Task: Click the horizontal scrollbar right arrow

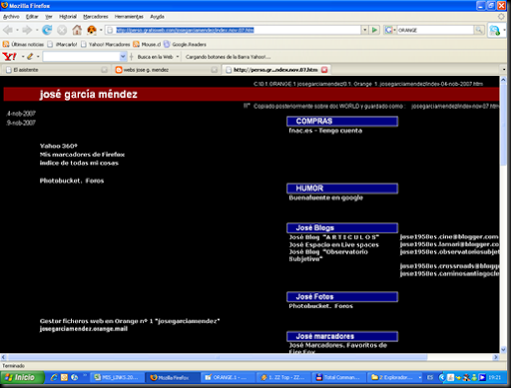Action: [x=496, y=357]
